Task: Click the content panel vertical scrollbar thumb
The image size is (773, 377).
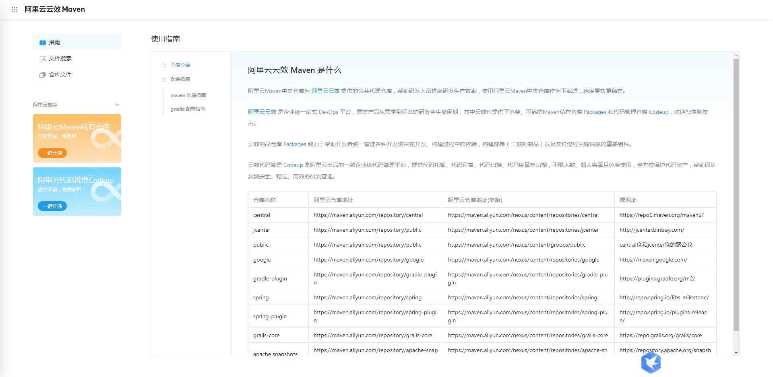Action: pyautogui.click(x=736, y=195)
